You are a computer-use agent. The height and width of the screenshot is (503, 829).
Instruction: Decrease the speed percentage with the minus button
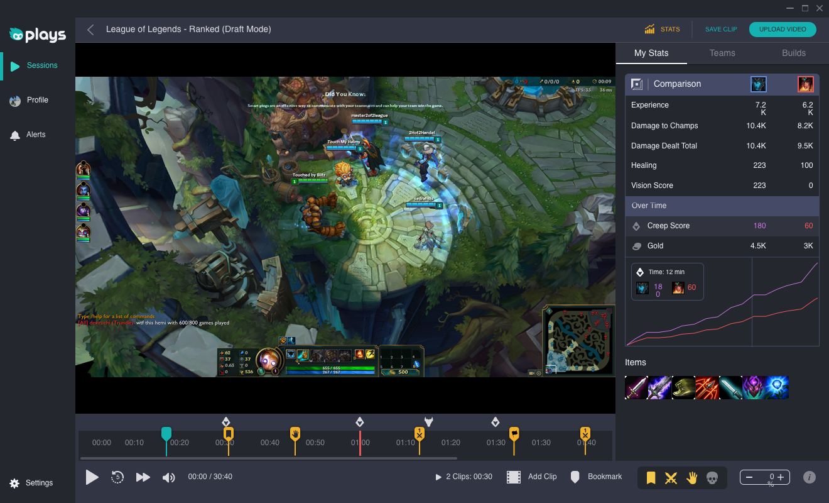(749, 477)
